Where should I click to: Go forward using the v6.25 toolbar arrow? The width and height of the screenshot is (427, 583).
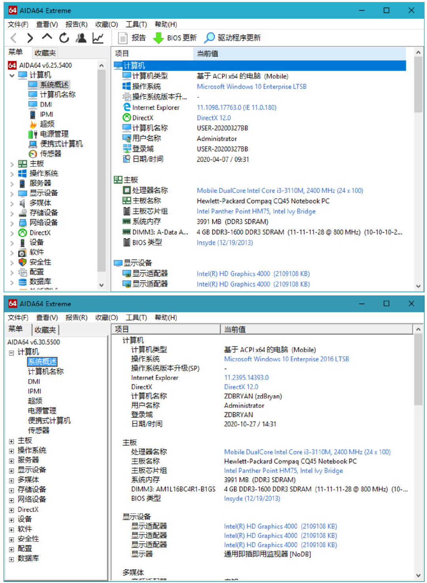(30, 38)
